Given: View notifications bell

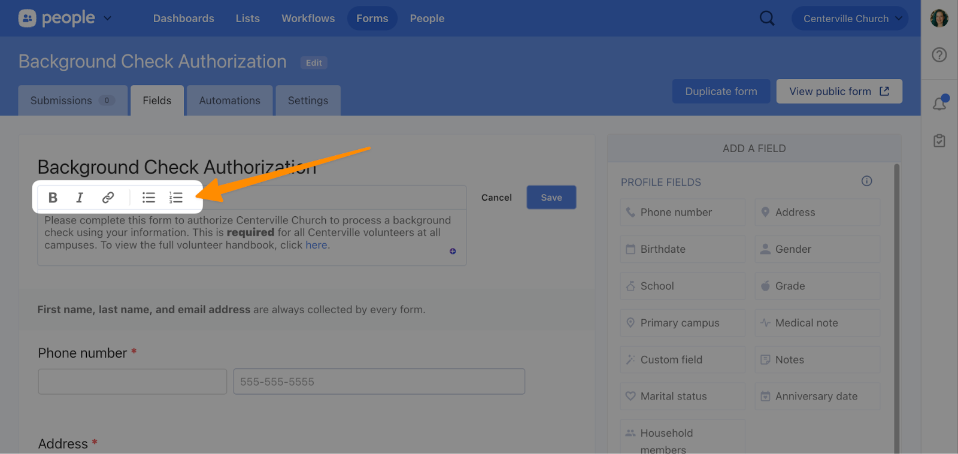Looking at the screenshot, I should pyautogui.click(x=939, y=104).
